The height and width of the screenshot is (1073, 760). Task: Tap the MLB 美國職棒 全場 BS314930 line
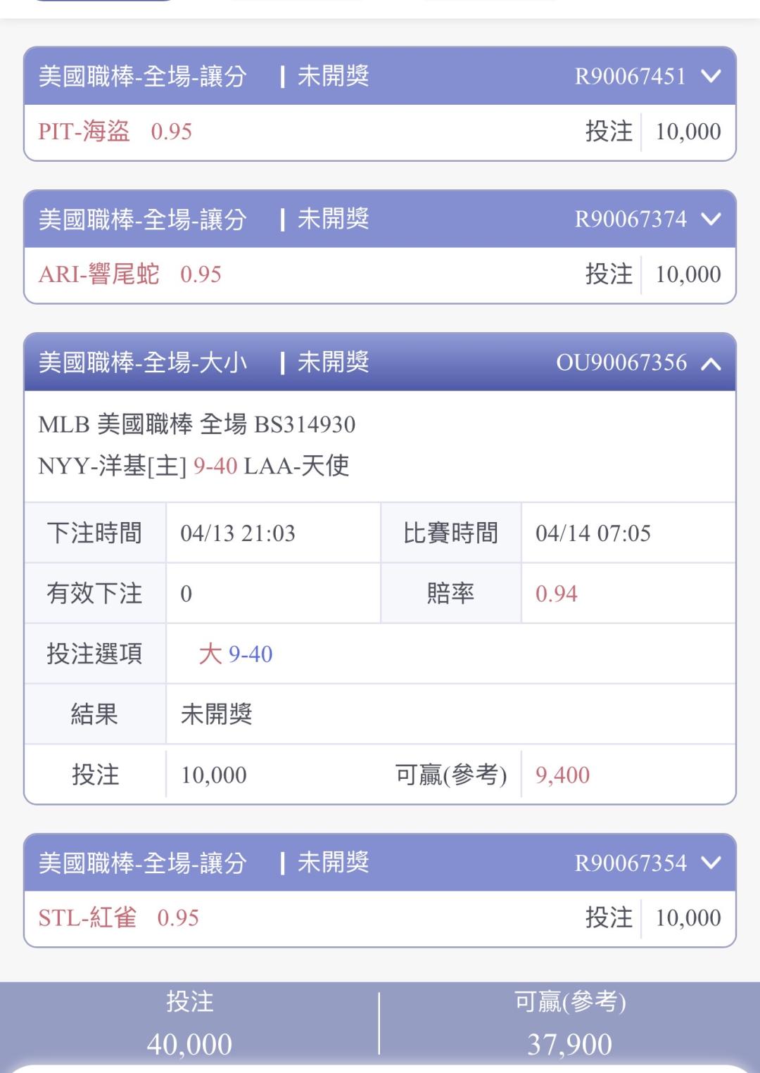196,425
